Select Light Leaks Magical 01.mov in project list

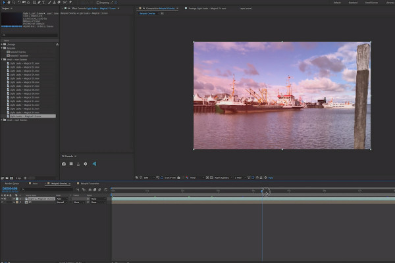pyautogui.click(x=24, y=63)
